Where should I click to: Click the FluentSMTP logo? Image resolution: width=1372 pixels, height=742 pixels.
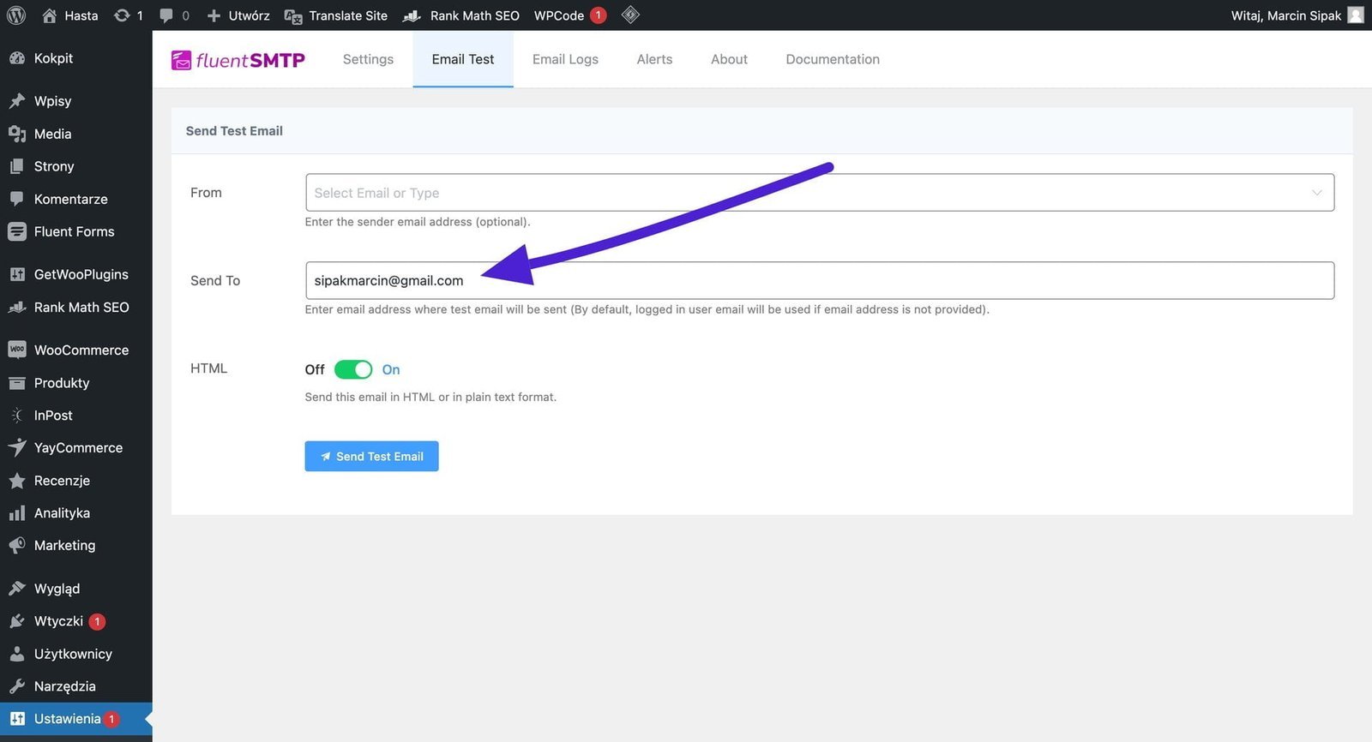click(x=238, y=60)
